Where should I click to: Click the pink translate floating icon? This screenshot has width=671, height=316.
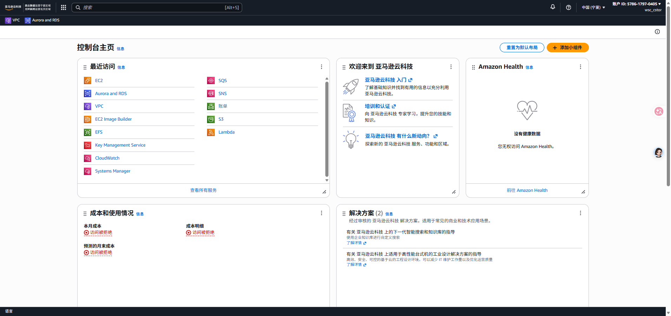click(659, 112)
